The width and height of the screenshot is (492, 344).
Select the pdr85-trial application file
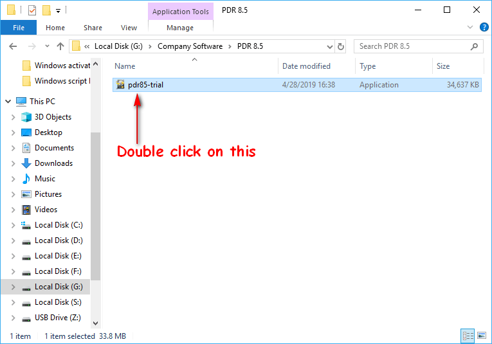[297, 85]
